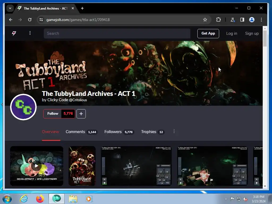The image size is (272, 204).
Task: Open the Sign up link
Action: coord(252,33)
